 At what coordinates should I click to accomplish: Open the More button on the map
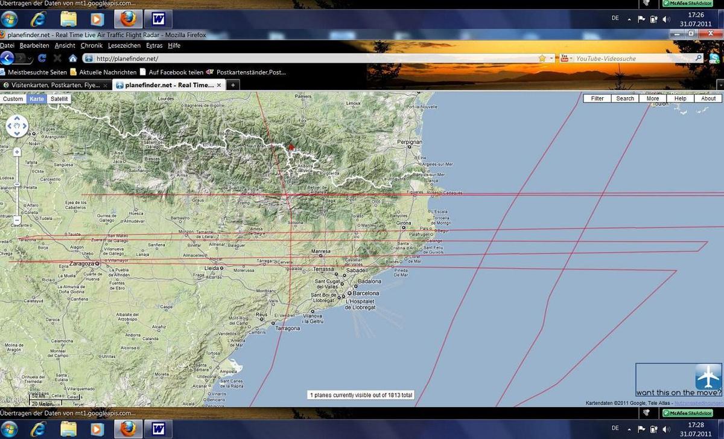[653, 98]
